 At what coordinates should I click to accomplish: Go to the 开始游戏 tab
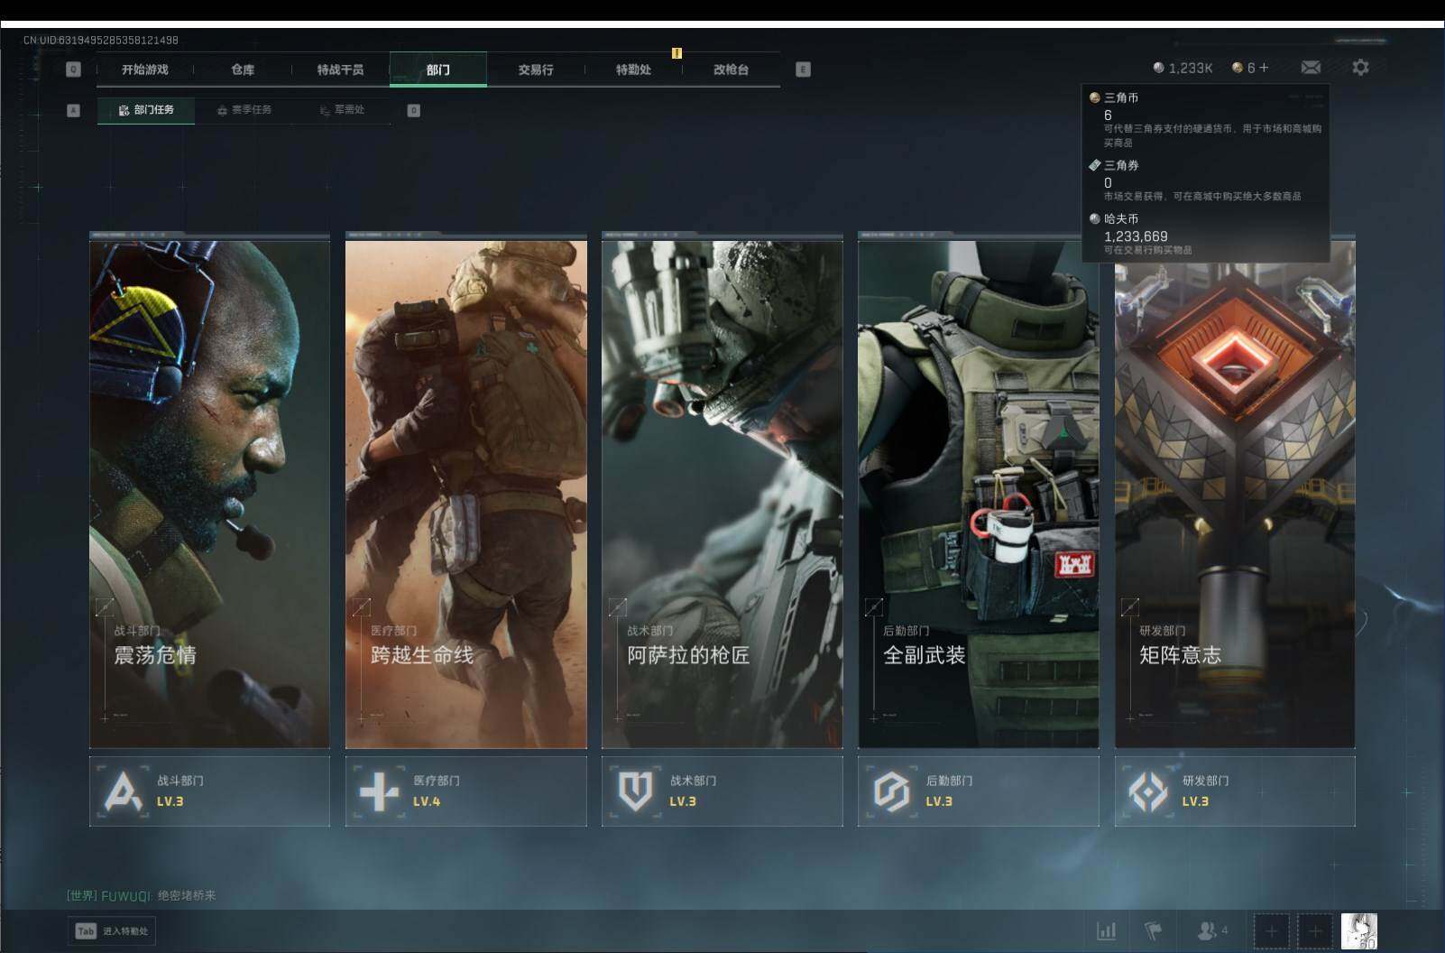click(x=145, y=69)
